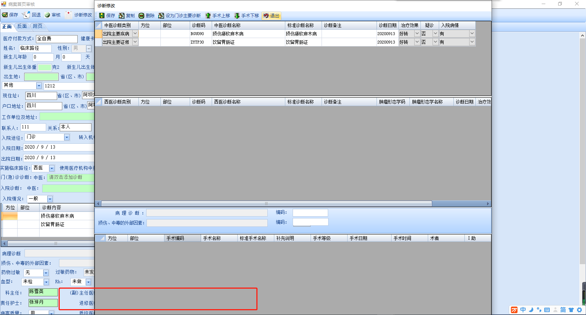This screenshot has height=315, width=586.
Task: Click the 联系人 field showing 111
Action: tap(33, 127)
